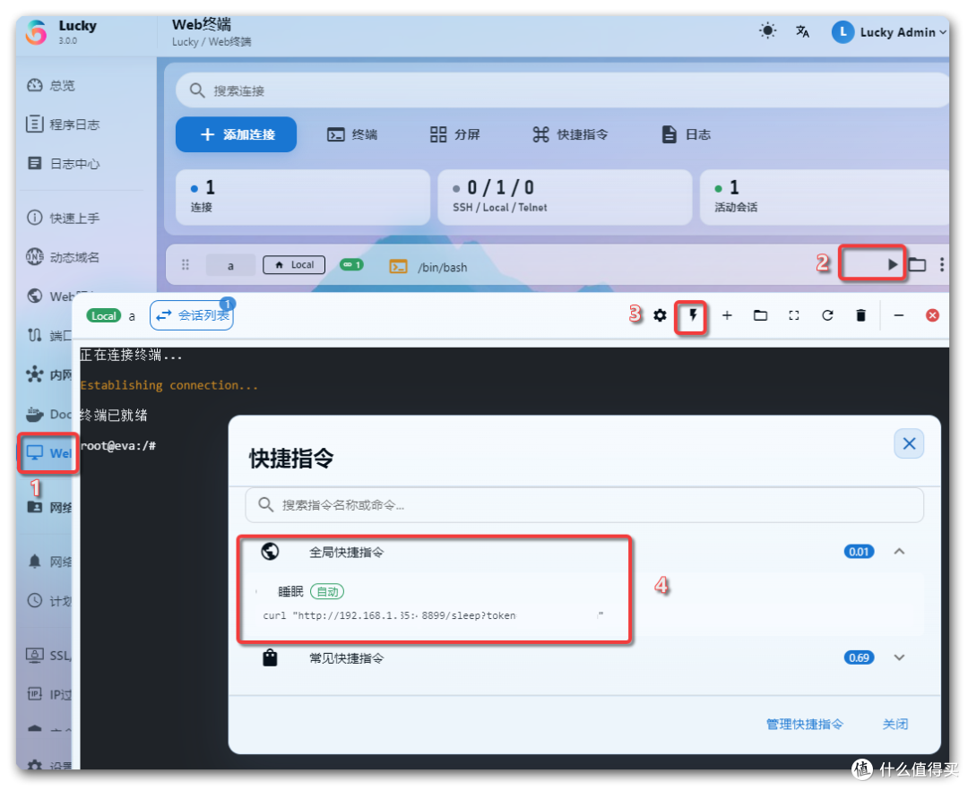Open the 快捷指令 toolbar tab

[570, 134]
